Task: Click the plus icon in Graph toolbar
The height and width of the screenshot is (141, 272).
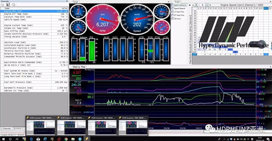Action: [x=190, y=5]
